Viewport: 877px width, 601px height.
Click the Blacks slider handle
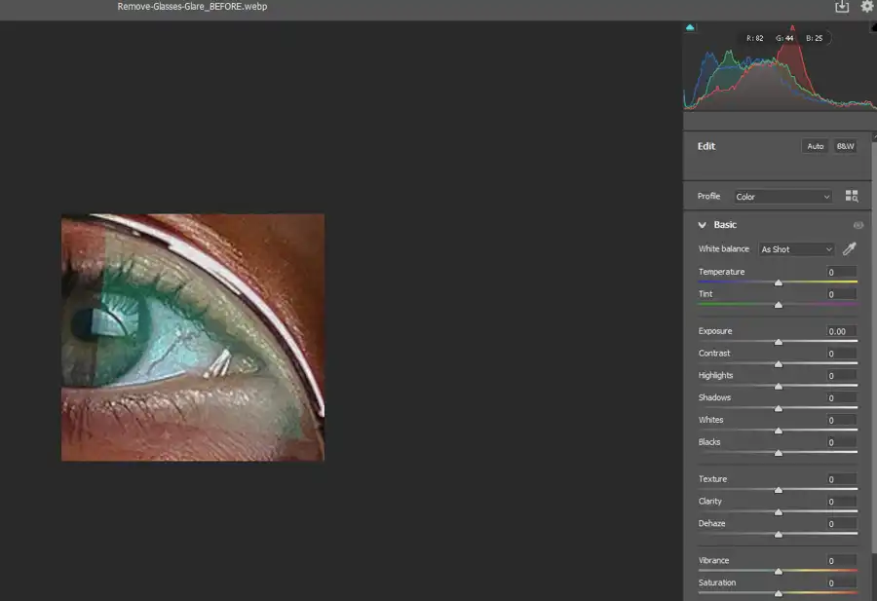[x=779, y=453]
